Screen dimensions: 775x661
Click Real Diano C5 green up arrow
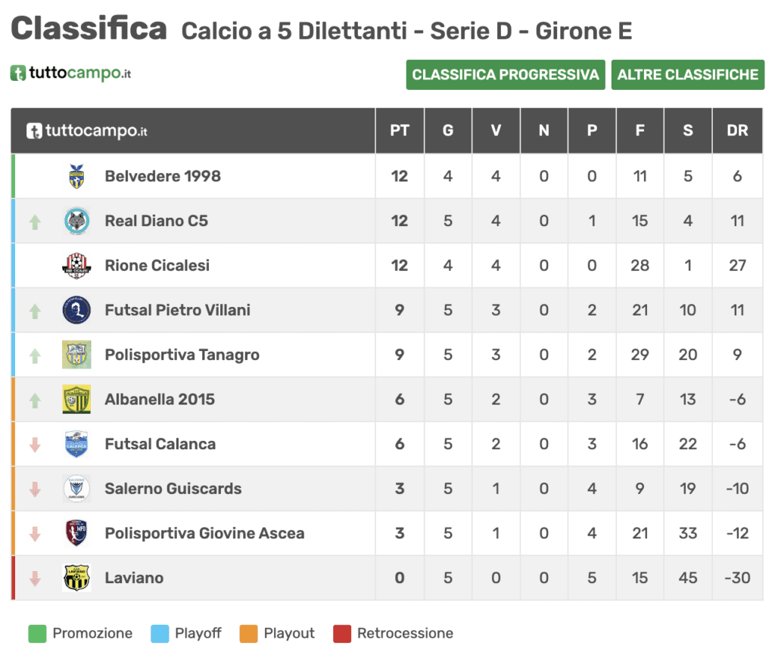pyautogui.click(x=35, y=222)
